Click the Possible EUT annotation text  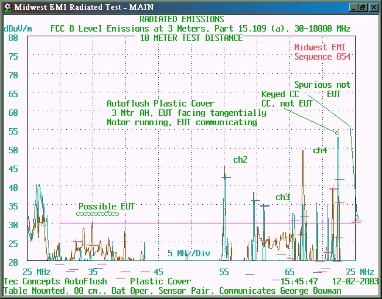[107, 207]
